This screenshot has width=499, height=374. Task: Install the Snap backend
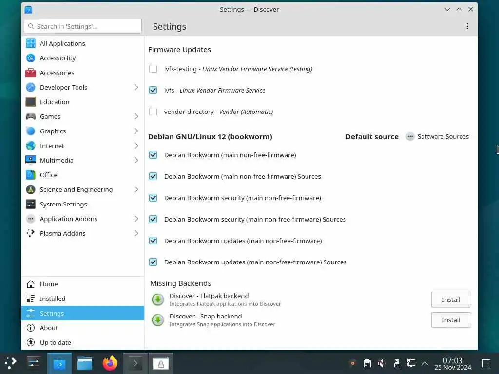tap(451, 320)
